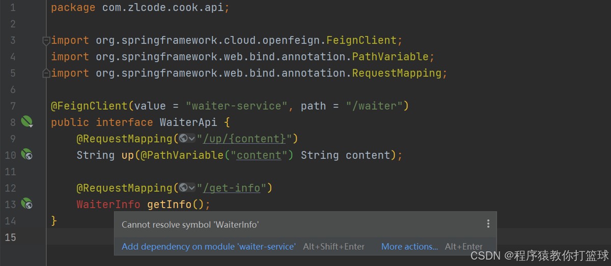Click line number 15 in the gutter
Screen dimensions: 611x266
click(11, 237)
